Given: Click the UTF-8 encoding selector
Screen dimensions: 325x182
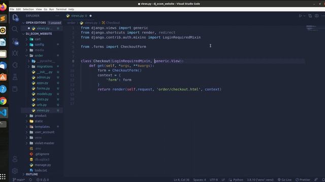Looking at the screenshot, I should (214, 180).
